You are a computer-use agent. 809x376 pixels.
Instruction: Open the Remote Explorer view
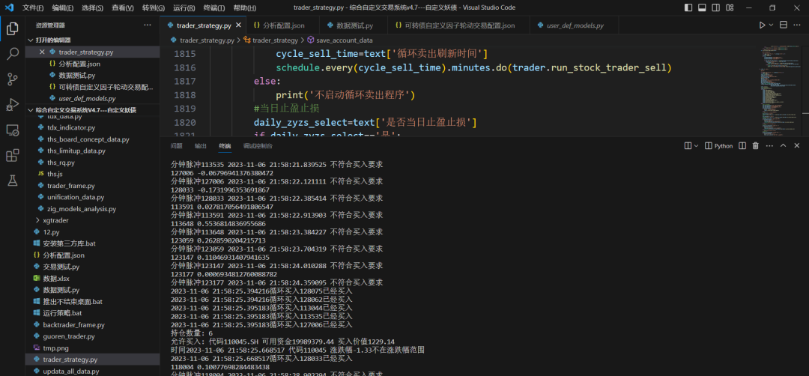point(13,130)
